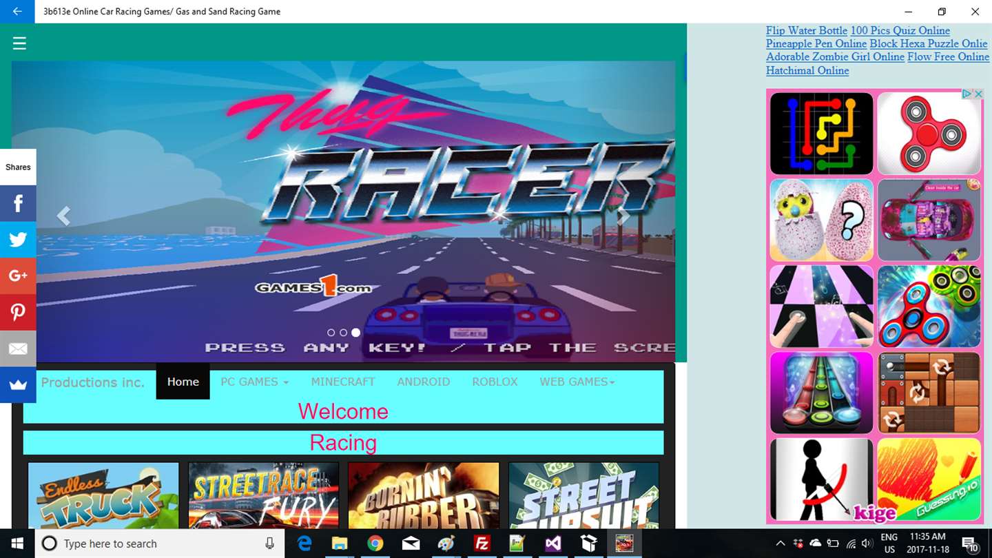992x558 pixels.
Task: Open the volume control in system tray
Action: pyautogui.click(x=867, y=544)
